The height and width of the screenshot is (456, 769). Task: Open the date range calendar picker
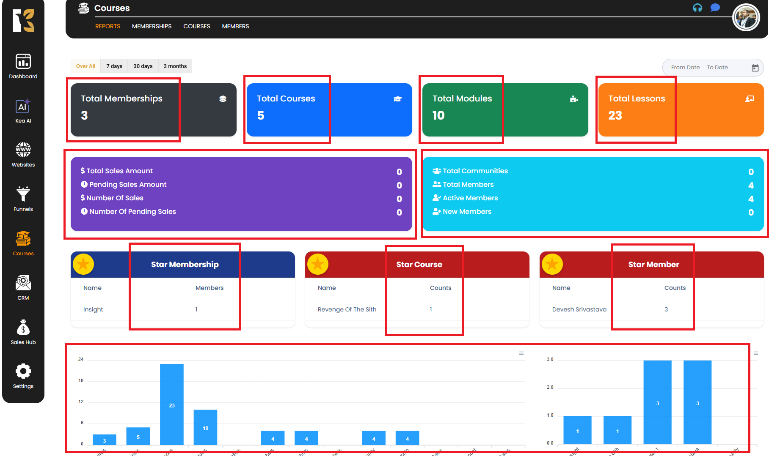click(x=755, y=68)
